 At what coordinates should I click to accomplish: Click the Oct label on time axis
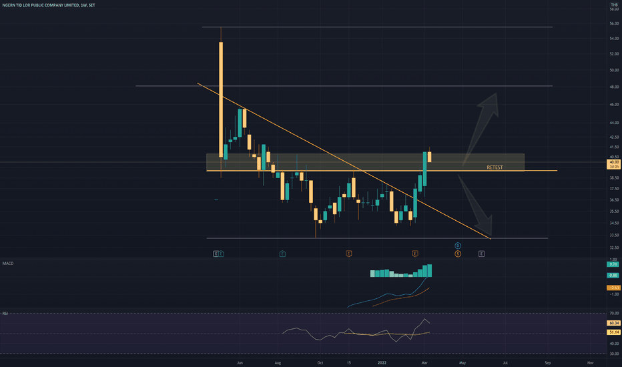coord(320,363)
